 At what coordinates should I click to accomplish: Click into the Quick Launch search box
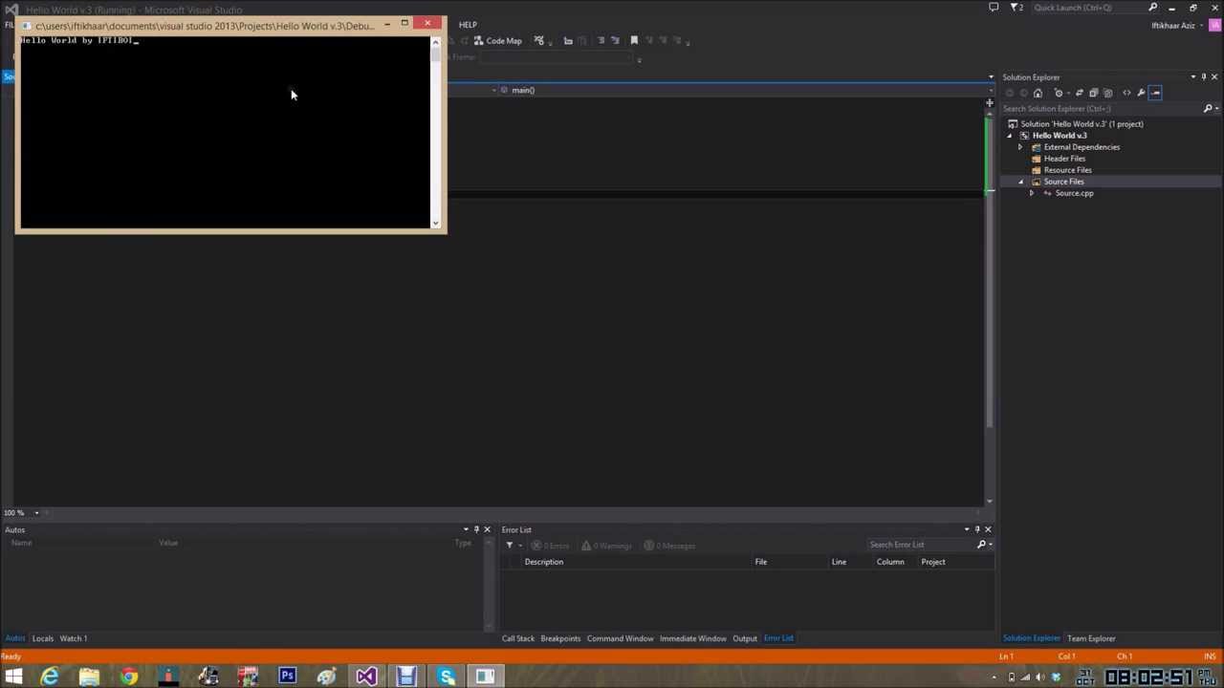coord(1090,8)
